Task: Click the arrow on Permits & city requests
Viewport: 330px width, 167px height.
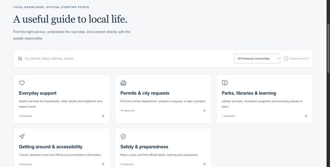Action: [204, 110]
